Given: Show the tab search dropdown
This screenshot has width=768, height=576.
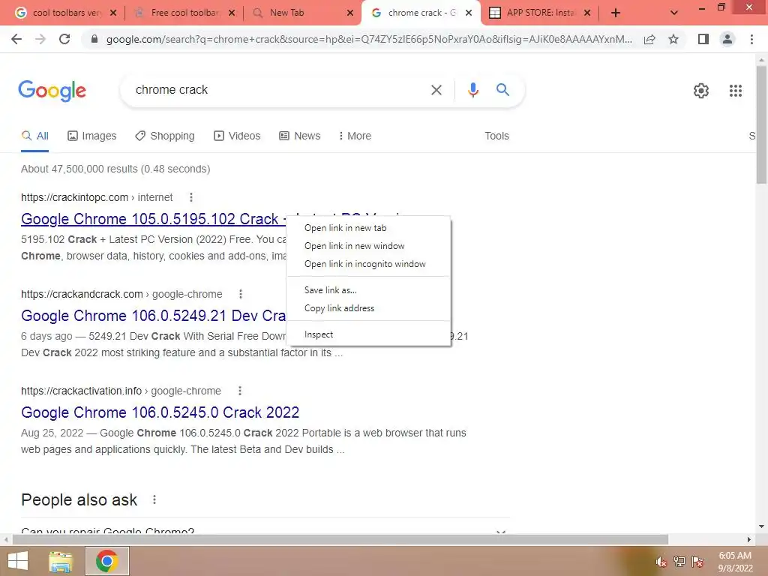Looking at the screenshot, I should [x=673, y=13].
